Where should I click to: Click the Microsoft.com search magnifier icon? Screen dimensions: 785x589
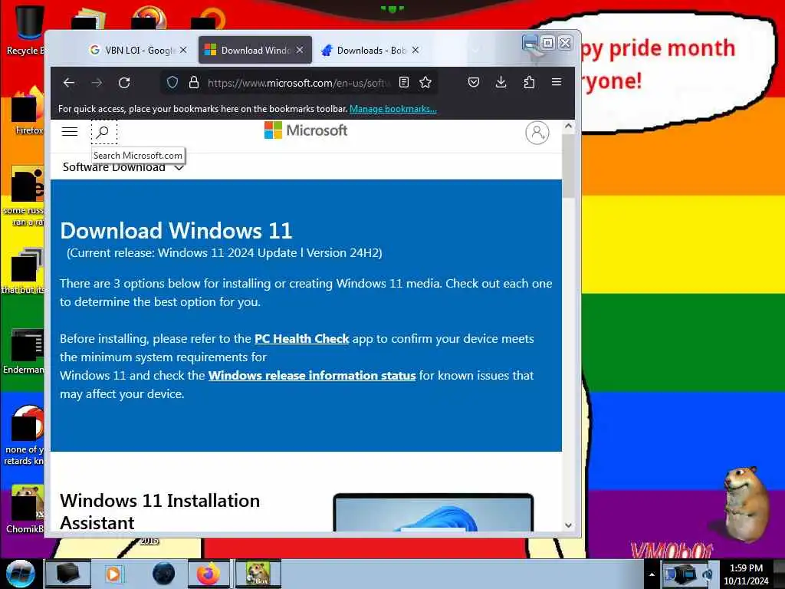[103, 132]
